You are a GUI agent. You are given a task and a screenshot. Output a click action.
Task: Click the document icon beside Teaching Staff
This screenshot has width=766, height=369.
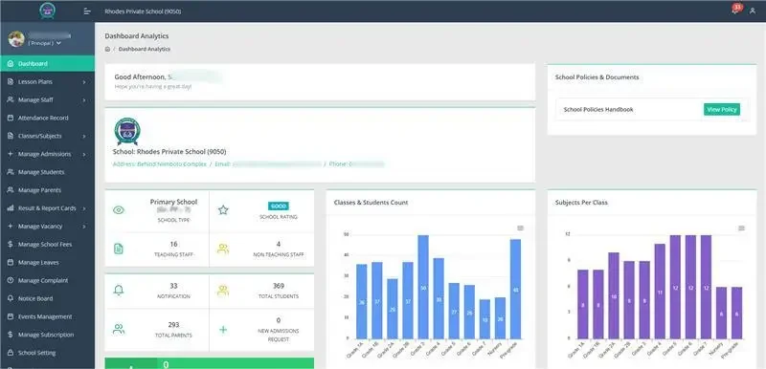pyautogui.click(x=119, y=249)
